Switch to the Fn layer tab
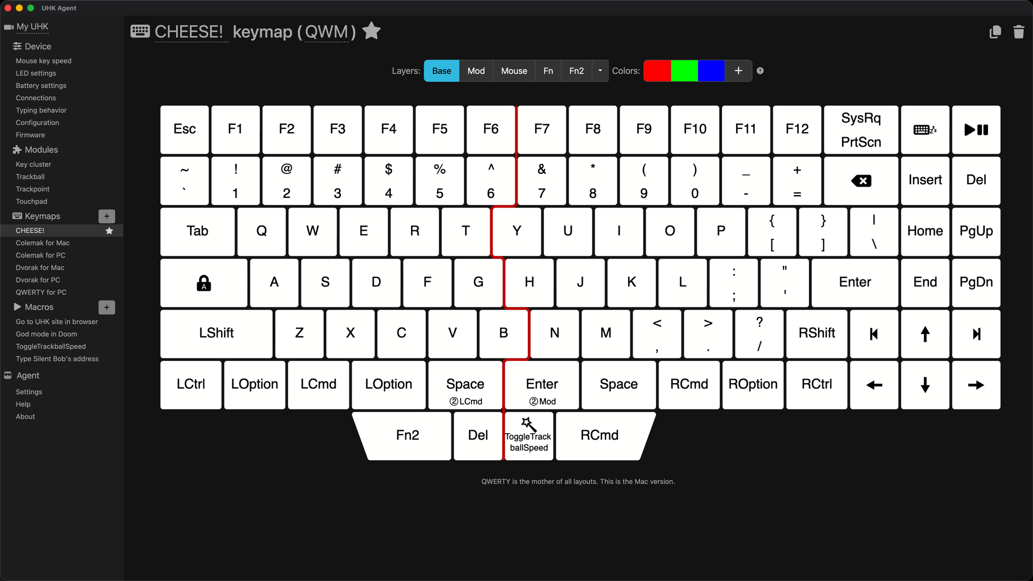The width and height of the screenshot is (1033, 581). coord(548,71)
